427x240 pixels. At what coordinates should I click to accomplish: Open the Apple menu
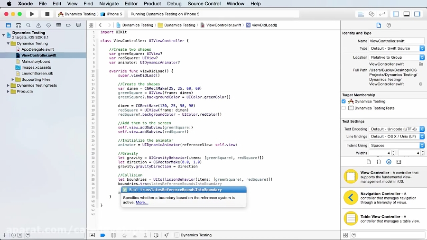click(x=9, y=3)
